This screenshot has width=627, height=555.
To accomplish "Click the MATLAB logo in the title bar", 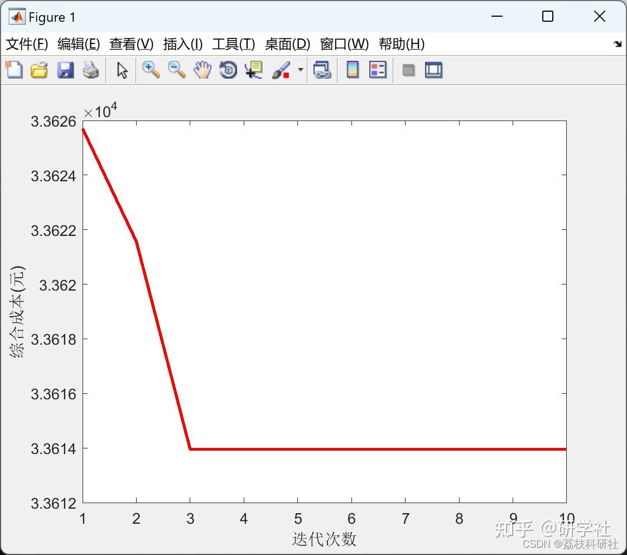I will (x=17, y=17).
